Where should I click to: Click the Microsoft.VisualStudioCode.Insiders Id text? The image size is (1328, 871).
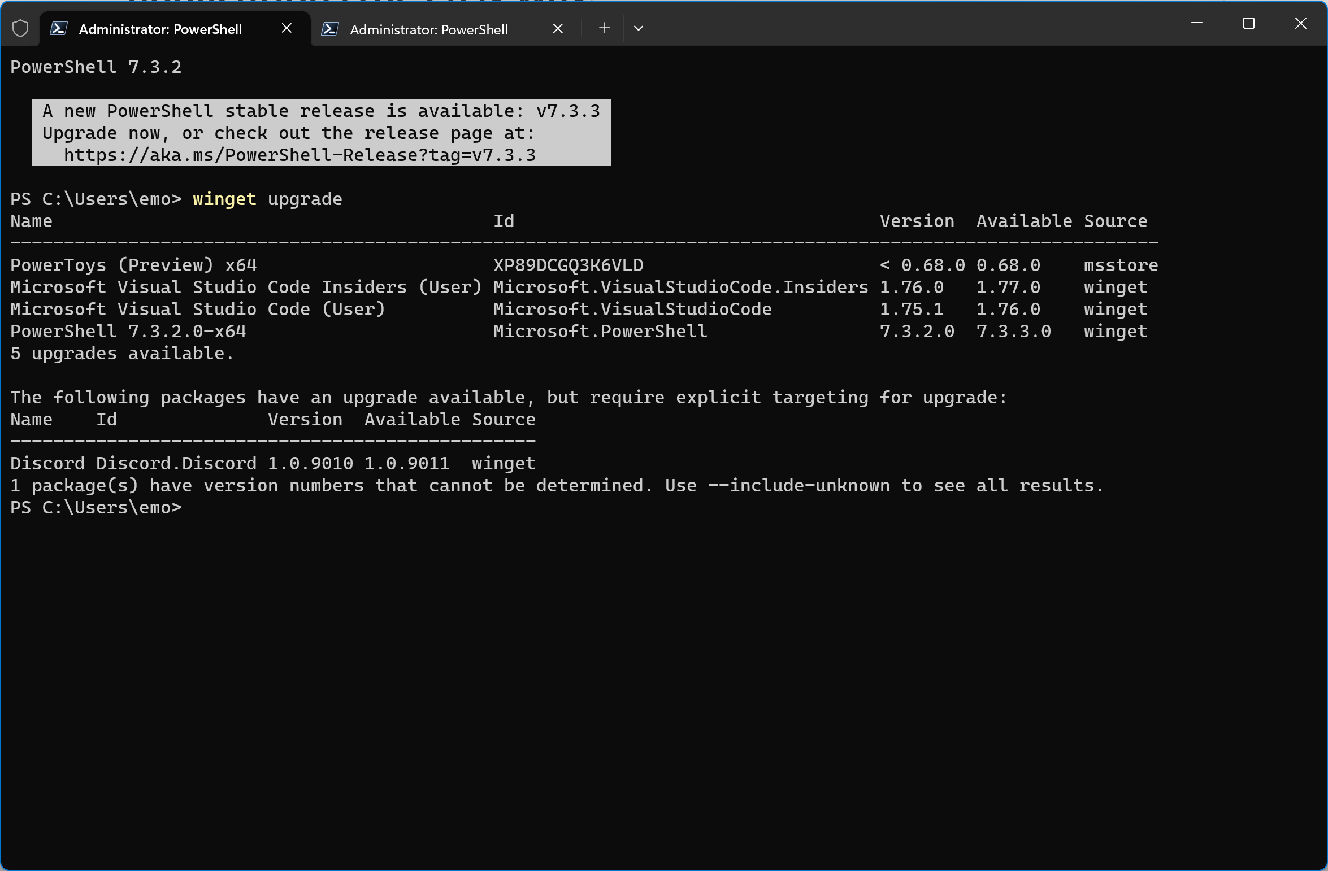pyautogui.click(x=680, y=287)
